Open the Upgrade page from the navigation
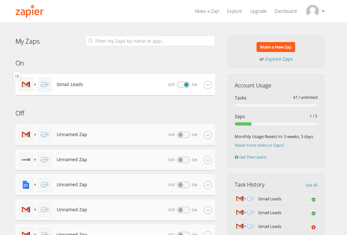The width and height of the screenshot is (347, 235). 258,11
